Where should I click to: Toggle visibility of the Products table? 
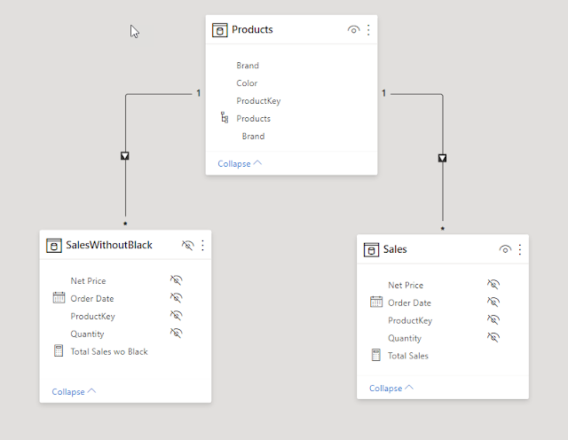point(353,29)
